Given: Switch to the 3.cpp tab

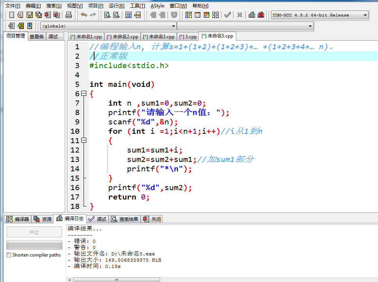Looking at the screenshot, I should click(x=188, y=37).
